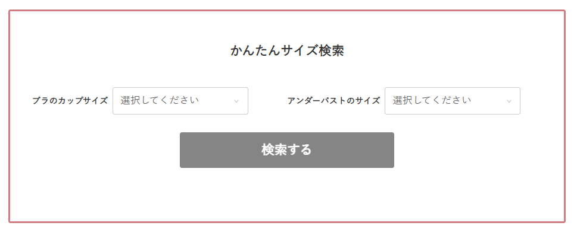Click the chevron arrow in the underbust dropdown
The width and height of the screenshot is (577, 232).
(509, 101)
